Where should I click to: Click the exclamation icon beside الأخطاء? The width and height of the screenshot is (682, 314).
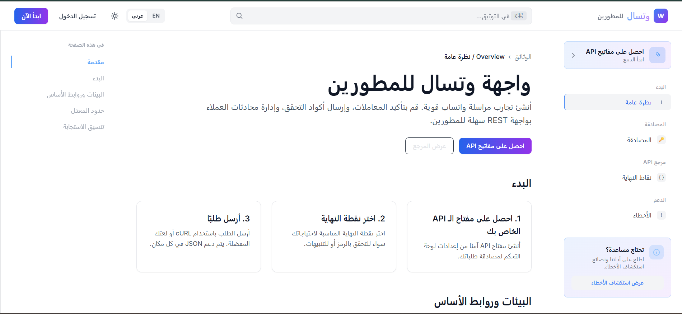[x=661, y=215]
